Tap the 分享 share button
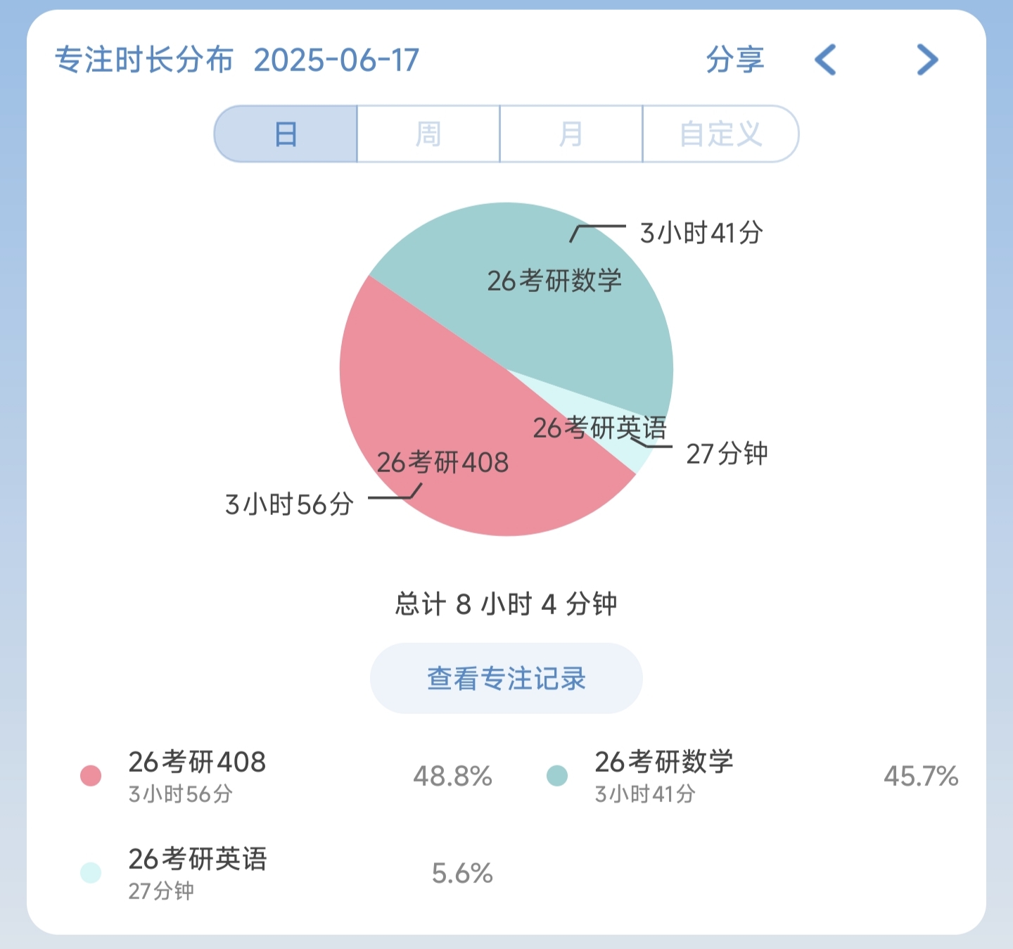 pyautogui.click(x=734, y=60)
